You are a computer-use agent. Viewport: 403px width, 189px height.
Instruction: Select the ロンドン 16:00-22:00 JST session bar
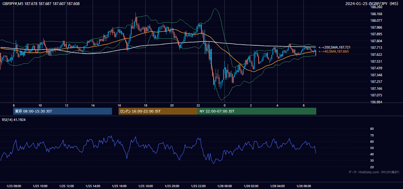pyautogui.click(x=158, y=111)
